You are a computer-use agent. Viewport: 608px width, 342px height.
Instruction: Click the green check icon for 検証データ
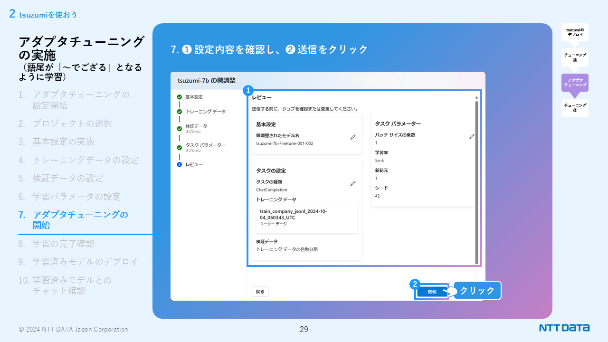[179, 128]
